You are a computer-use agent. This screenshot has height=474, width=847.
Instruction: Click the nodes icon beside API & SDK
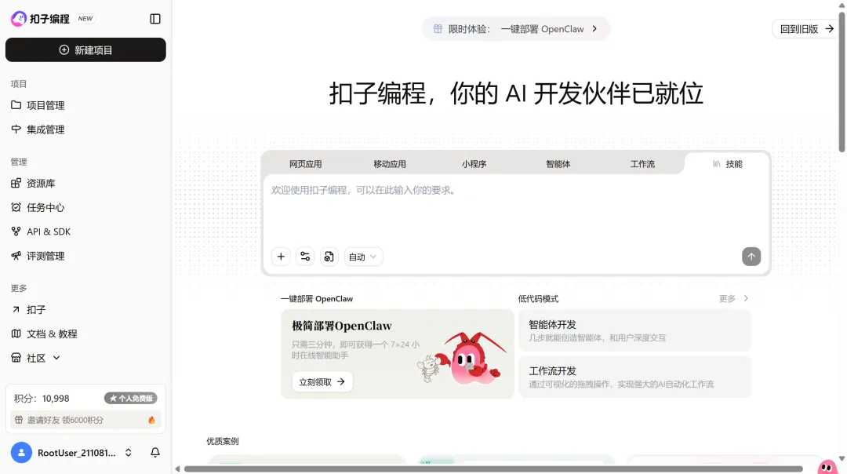click(16, 232)
